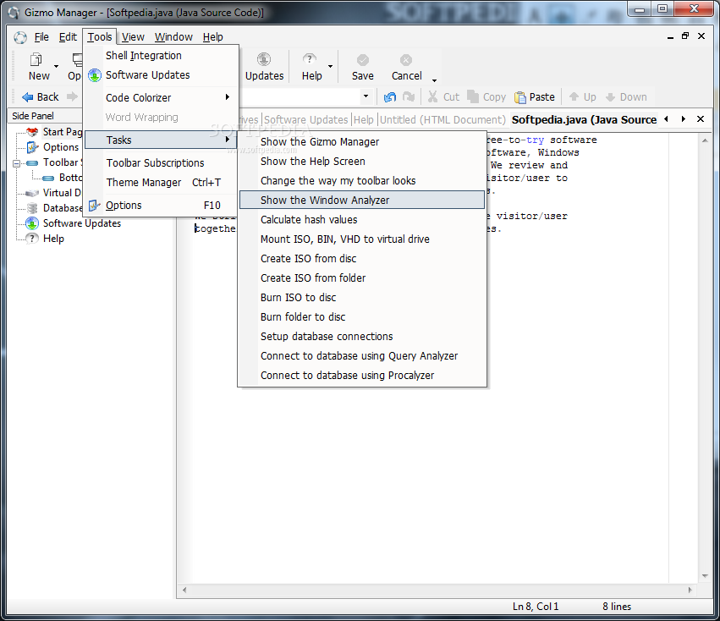The width and height of the screenshot is (720, 621).
Task: Open the dropdown arrow beside New
Action: click(x=57, y=67)
